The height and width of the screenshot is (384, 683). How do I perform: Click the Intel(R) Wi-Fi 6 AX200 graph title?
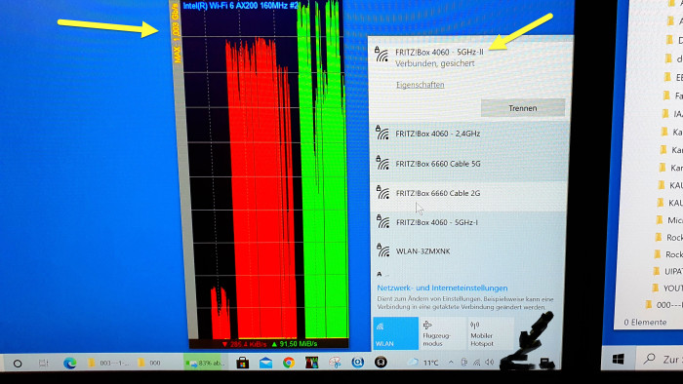click(240, 6)
